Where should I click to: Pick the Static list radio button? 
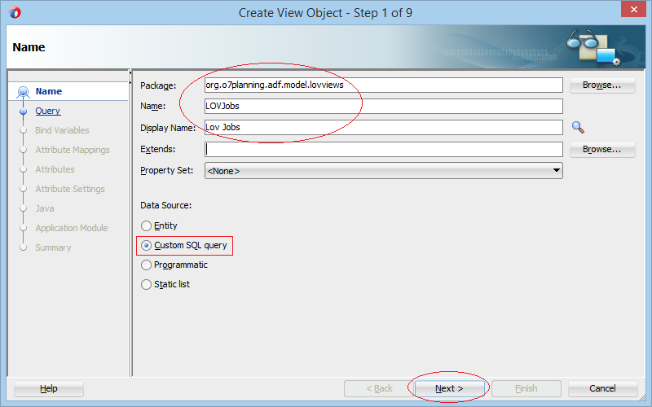point(146,284)
